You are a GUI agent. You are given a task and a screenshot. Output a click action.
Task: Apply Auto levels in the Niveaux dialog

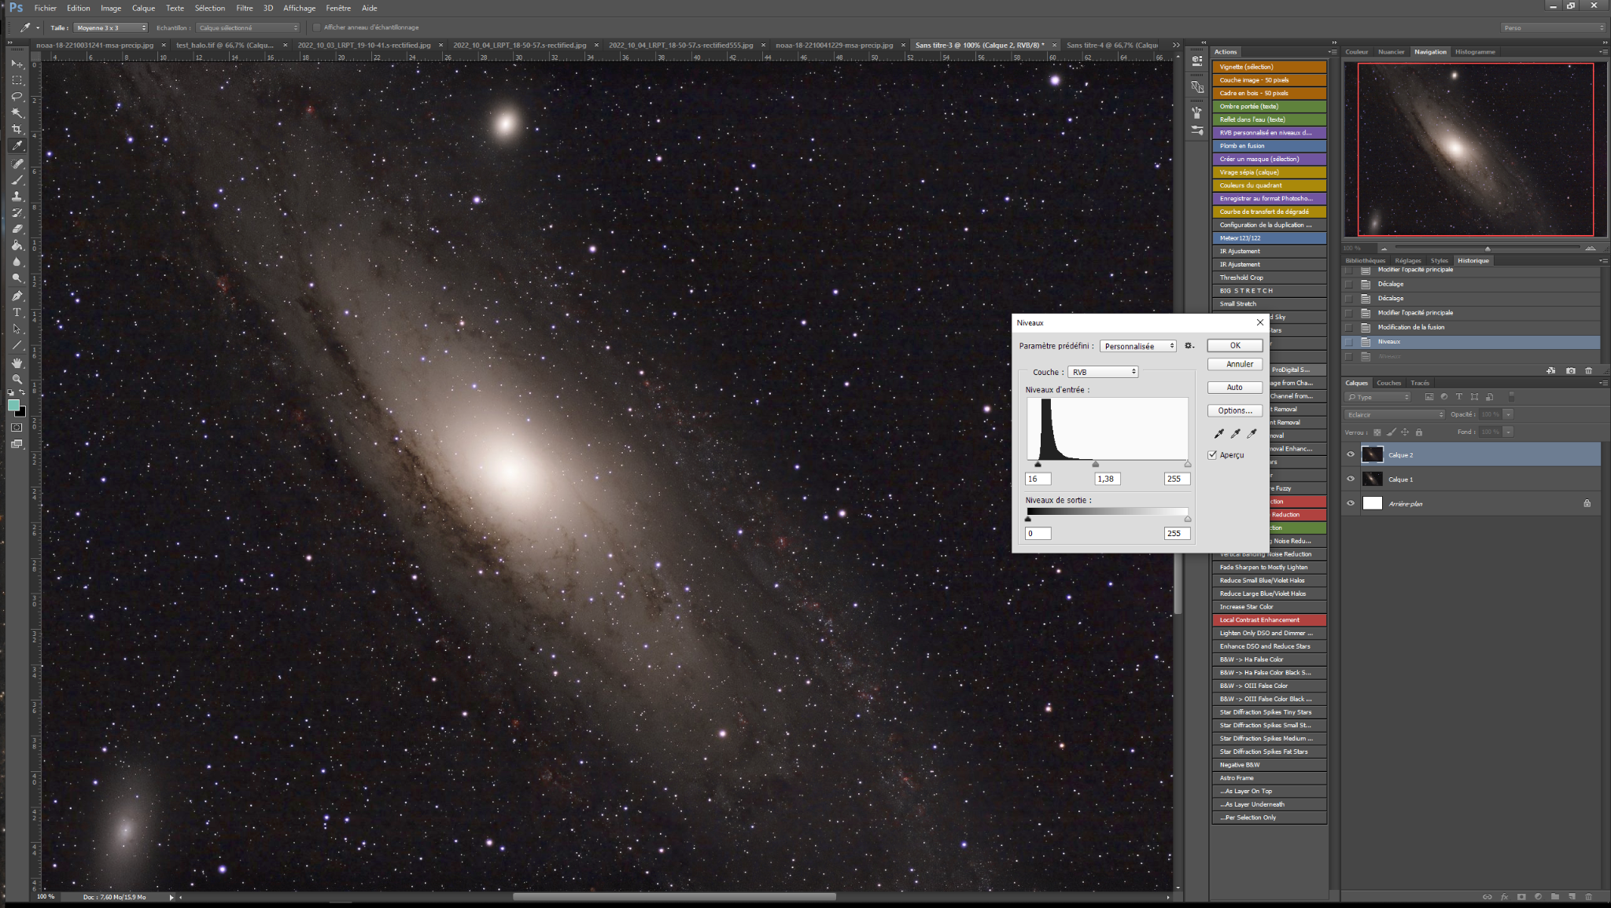click(x=1235, y=388)
